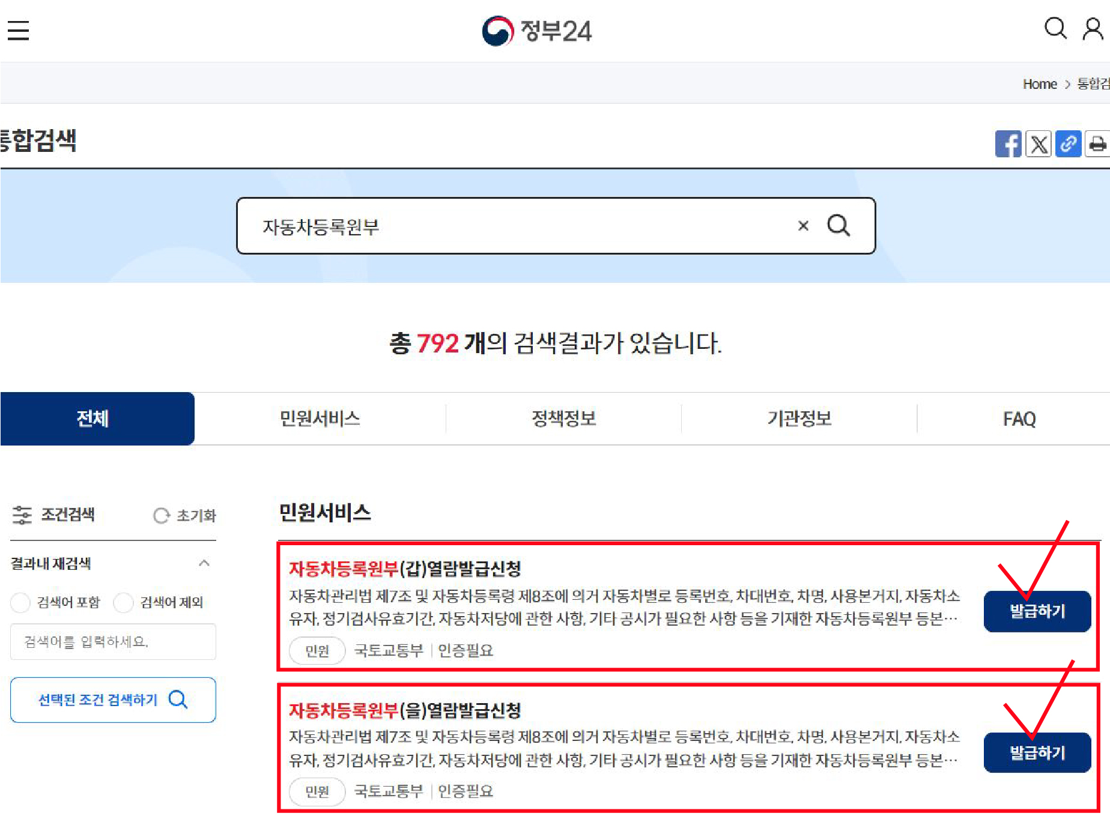Image resolution: width=1110 pixels, height=816 pixels.
Task: Select the 검색어 제외 radio button
Action: point(124,602)
